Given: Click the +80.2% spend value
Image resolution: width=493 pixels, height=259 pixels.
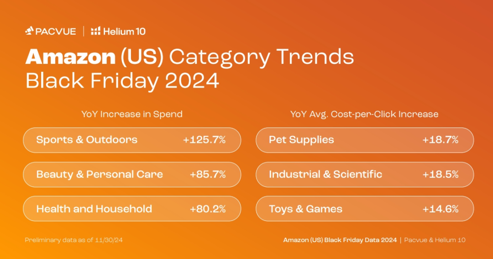Looking at the screenshot, I should [208, 209].
